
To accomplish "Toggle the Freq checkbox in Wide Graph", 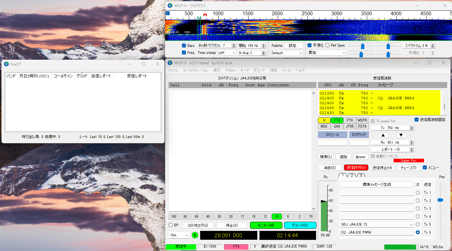I will 184,53.
